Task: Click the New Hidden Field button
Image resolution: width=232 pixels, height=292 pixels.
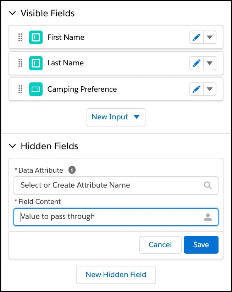Action: pyautogui.click(x=116, y=275)
